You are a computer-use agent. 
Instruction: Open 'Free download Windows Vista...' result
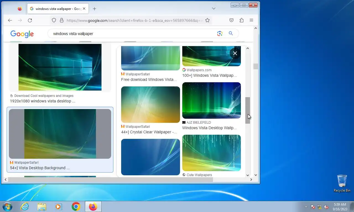click(149, 79)
